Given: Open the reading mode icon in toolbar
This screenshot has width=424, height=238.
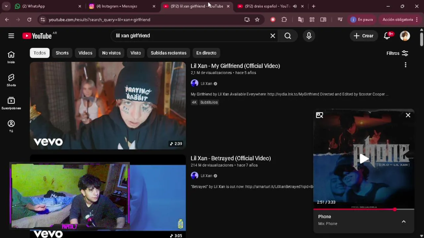Looking at the screenshot, I should click(x=323, y=20).
